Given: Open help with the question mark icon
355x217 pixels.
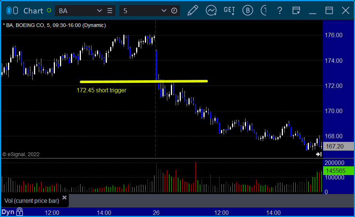Looking at the screenshot, I should [280, 11].
